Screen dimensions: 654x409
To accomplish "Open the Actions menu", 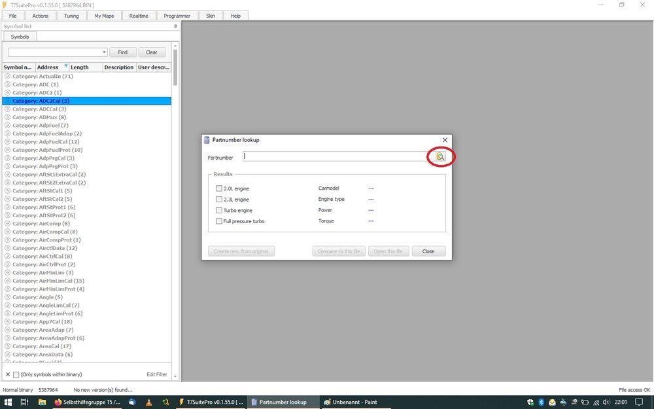I will (41, 16).
